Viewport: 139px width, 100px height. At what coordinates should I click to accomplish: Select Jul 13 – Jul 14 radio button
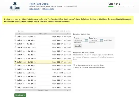pos(15,36)
